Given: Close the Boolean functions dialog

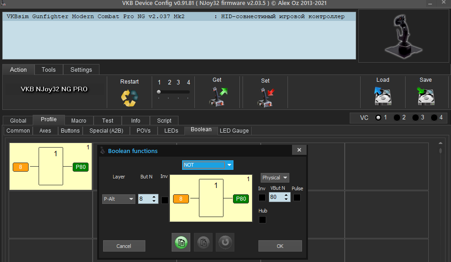Looking at the screenshot, I should pyautogui.click(x=299, y=150).
